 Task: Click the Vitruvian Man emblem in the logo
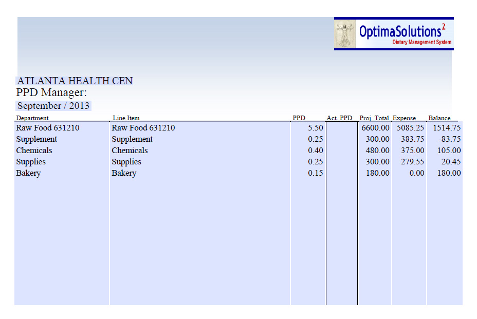tap(344, 32)
